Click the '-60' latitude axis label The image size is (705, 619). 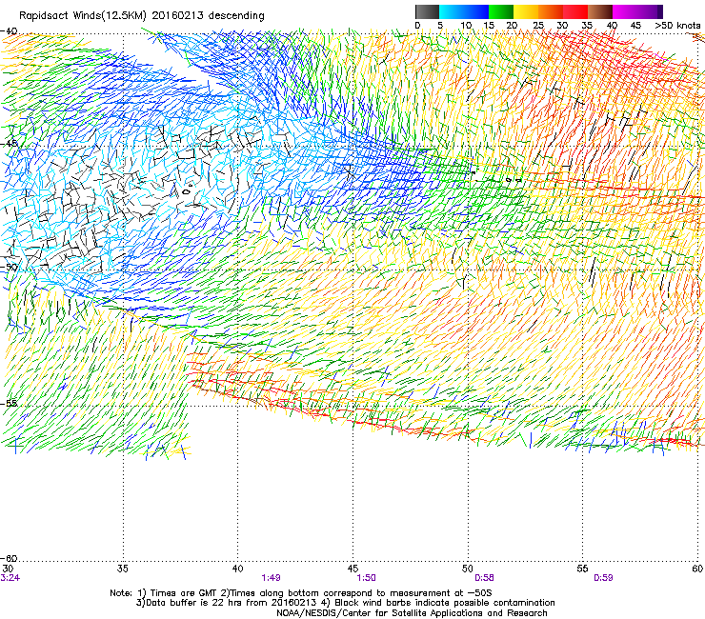[x=9, y=558]
